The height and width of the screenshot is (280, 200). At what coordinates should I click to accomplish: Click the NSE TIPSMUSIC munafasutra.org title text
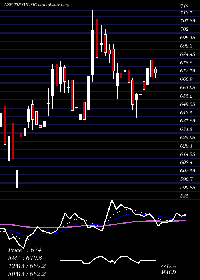pos(37,5)
